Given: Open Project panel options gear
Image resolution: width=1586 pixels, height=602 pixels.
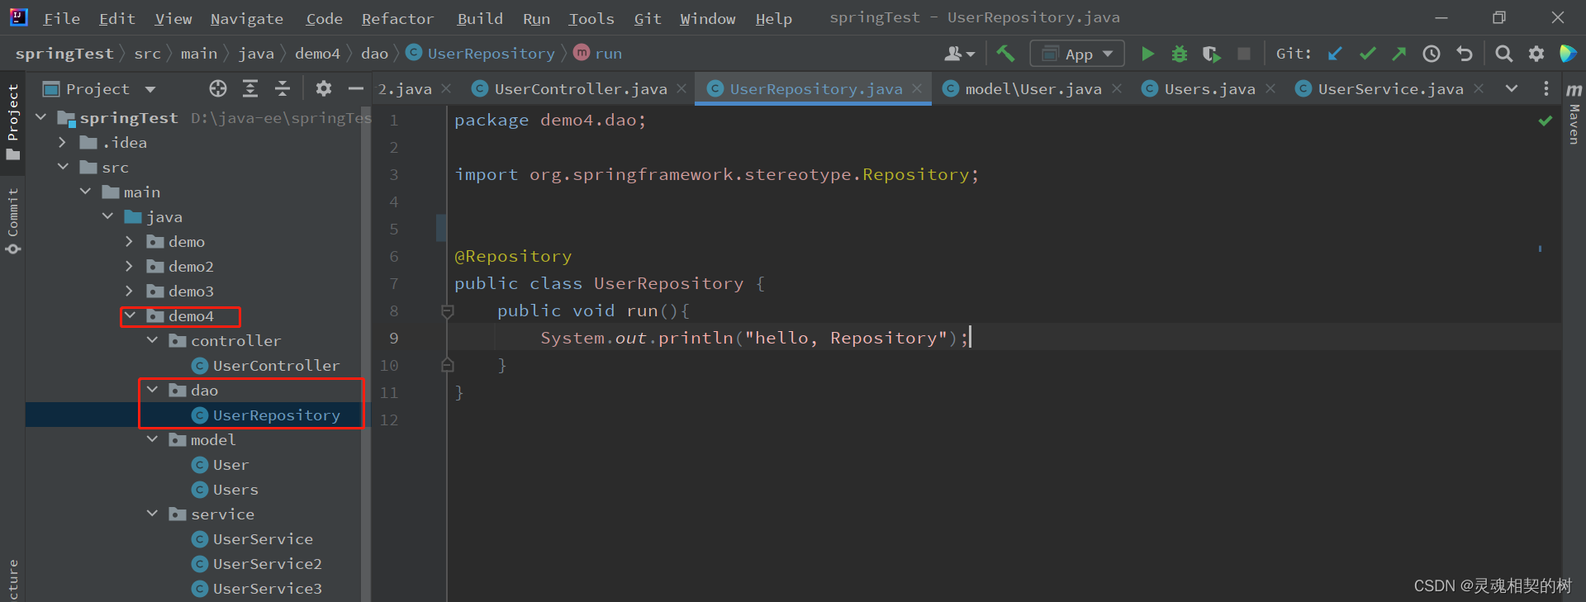Looking at the screenshot, I should click(x=324, y=88).
